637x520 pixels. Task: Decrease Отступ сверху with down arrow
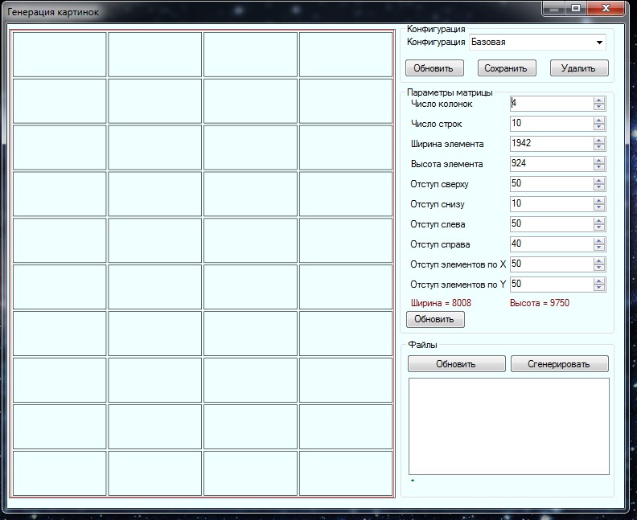tap(599, 187)
